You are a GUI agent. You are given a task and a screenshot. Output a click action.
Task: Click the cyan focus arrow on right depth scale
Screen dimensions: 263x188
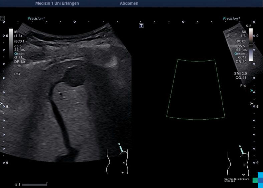[251, 90]
